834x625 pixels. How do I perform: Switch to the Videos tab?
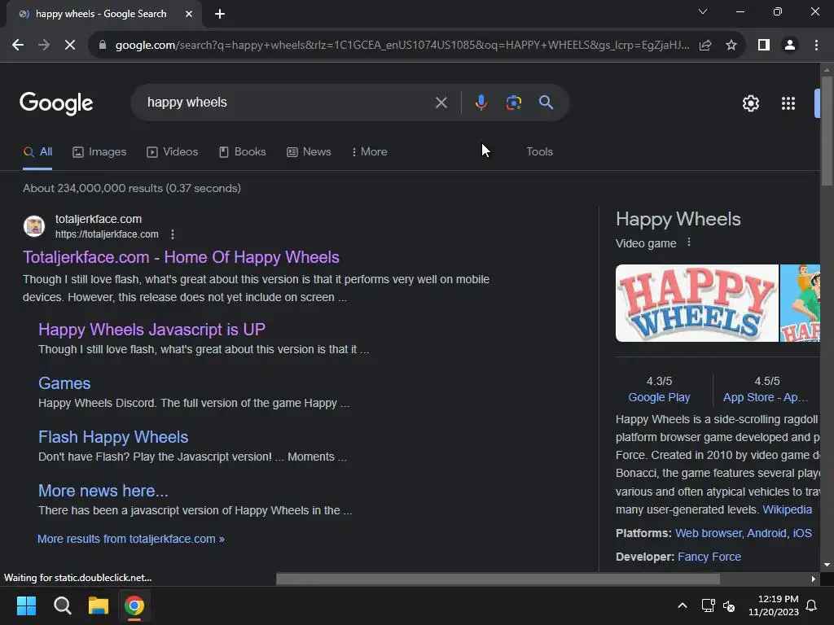(x=173, y=152)
